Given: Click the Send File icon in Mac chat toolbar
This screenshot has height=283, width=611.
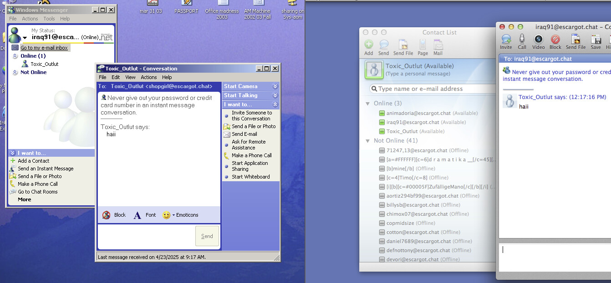Looking at the screenshot, I should (576, 39).
